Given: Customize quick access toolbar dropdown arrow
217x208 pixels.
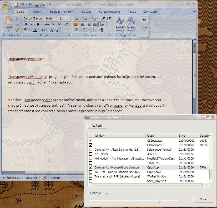Looking at the screenshot, I should click(50, 5).
